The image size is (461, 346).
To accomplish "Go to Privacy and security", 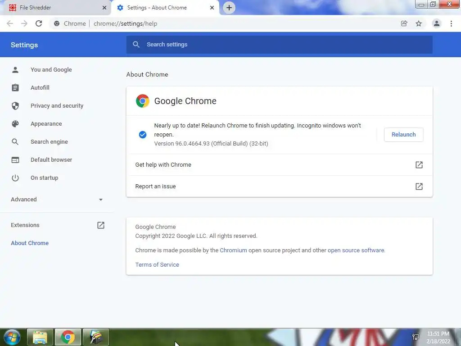I will [x=57, y=105].
